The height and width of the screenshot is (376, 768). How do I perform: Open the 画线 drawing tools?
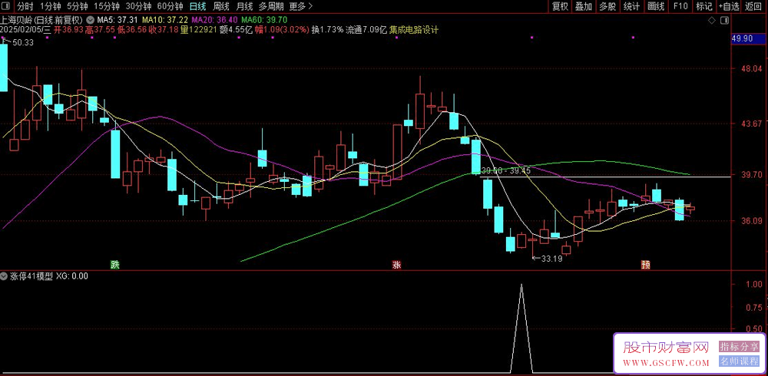pos(655,6)
